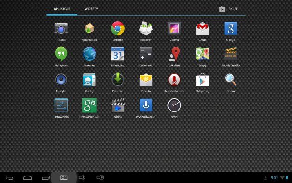Screen dimensions: 292x183
Task: Tap the Home navigation button
Action: point(27,178)
